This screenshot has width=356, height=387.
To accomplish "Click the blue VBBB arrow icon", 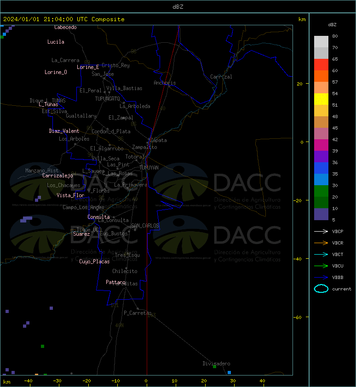I will (x=321, y=278).
